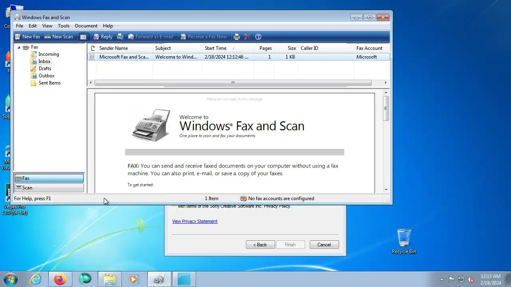Open View Privacy Statement link in setup window
511x287 pixels.
[x=195, y=221]
